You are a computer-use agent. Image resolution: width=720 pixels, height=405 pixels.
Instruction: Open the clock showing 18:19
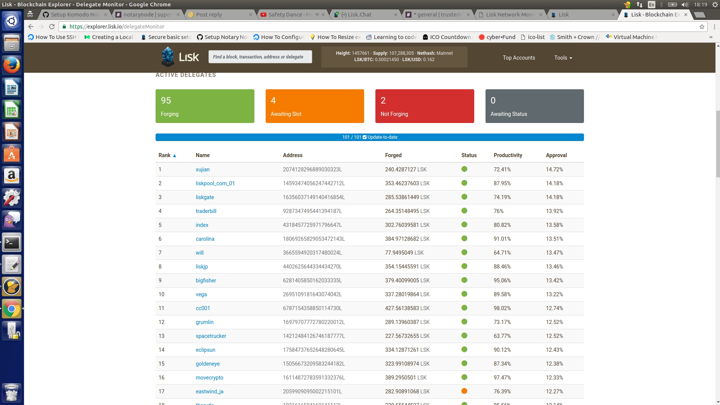point(700,4)
